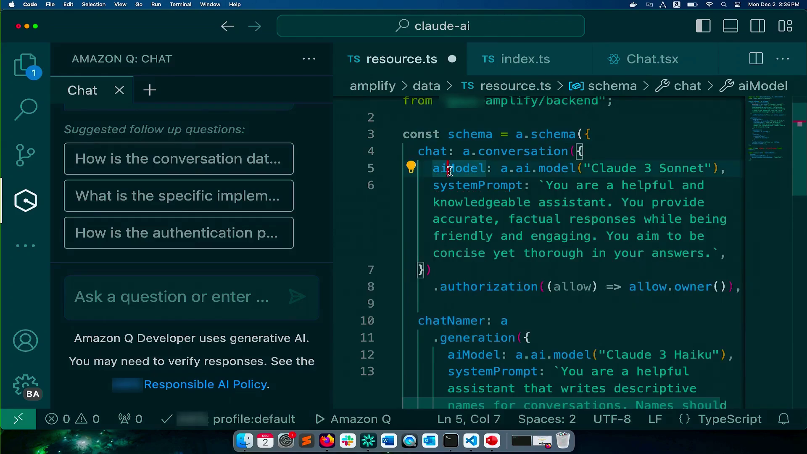Open the Accounts icon in activity bar
This screenshot has width=807, height=454.
(25, 340)
